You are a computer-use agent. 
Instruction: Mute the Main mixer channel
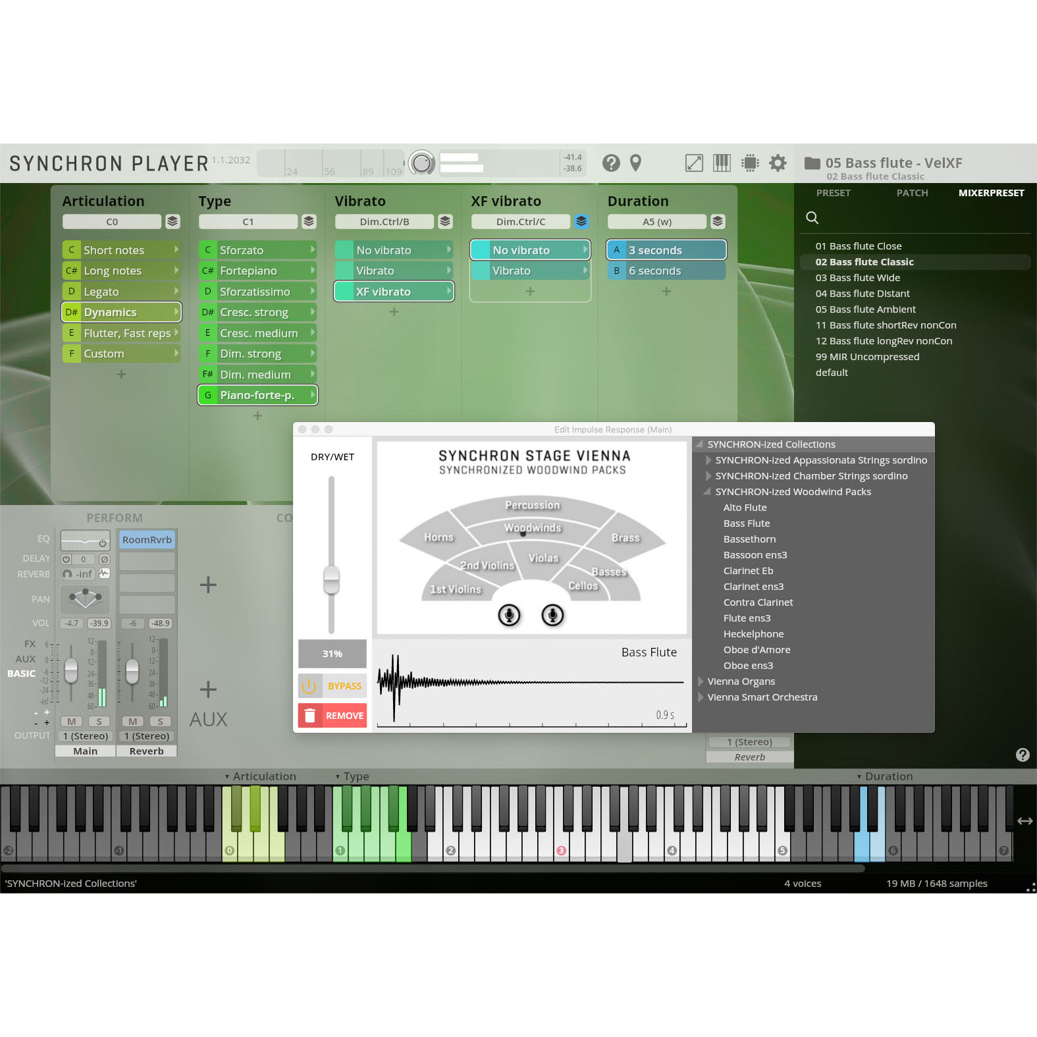pyautogui.click(x=71, y=721)
